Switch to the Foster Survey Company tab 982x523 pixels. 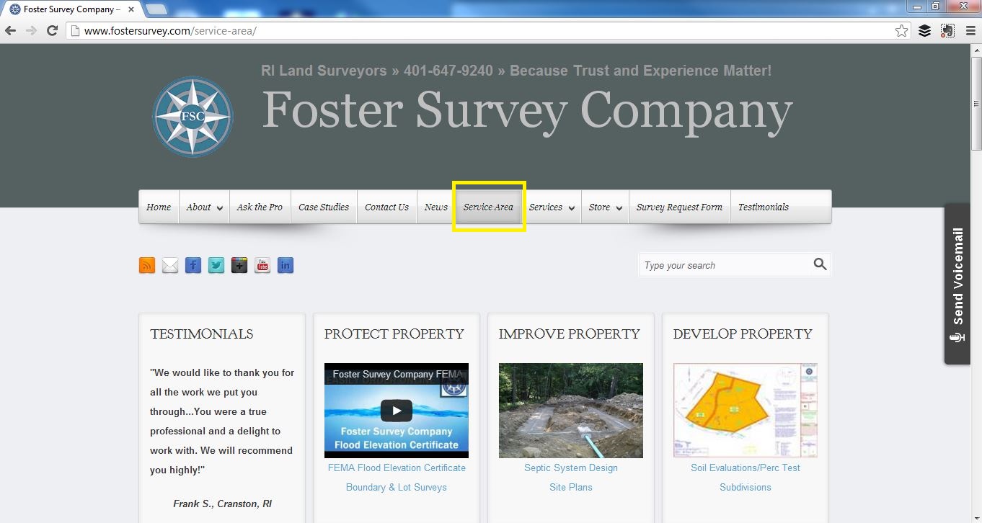tap(71, 9)
